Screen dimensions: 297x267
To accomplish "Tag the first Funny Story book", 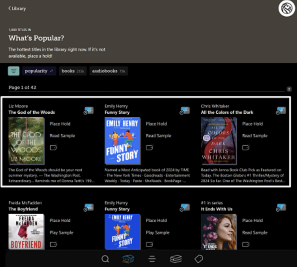I will click(x=150, y=148).
